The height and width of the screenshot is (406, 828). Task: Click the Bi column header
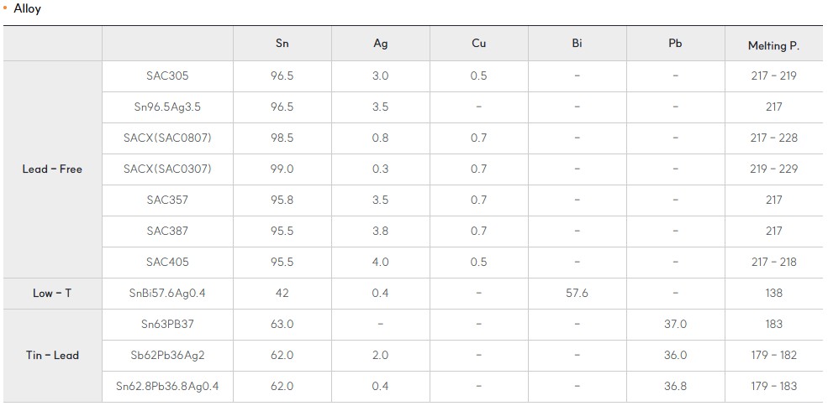pyautogui.click(x=577, y=44)
